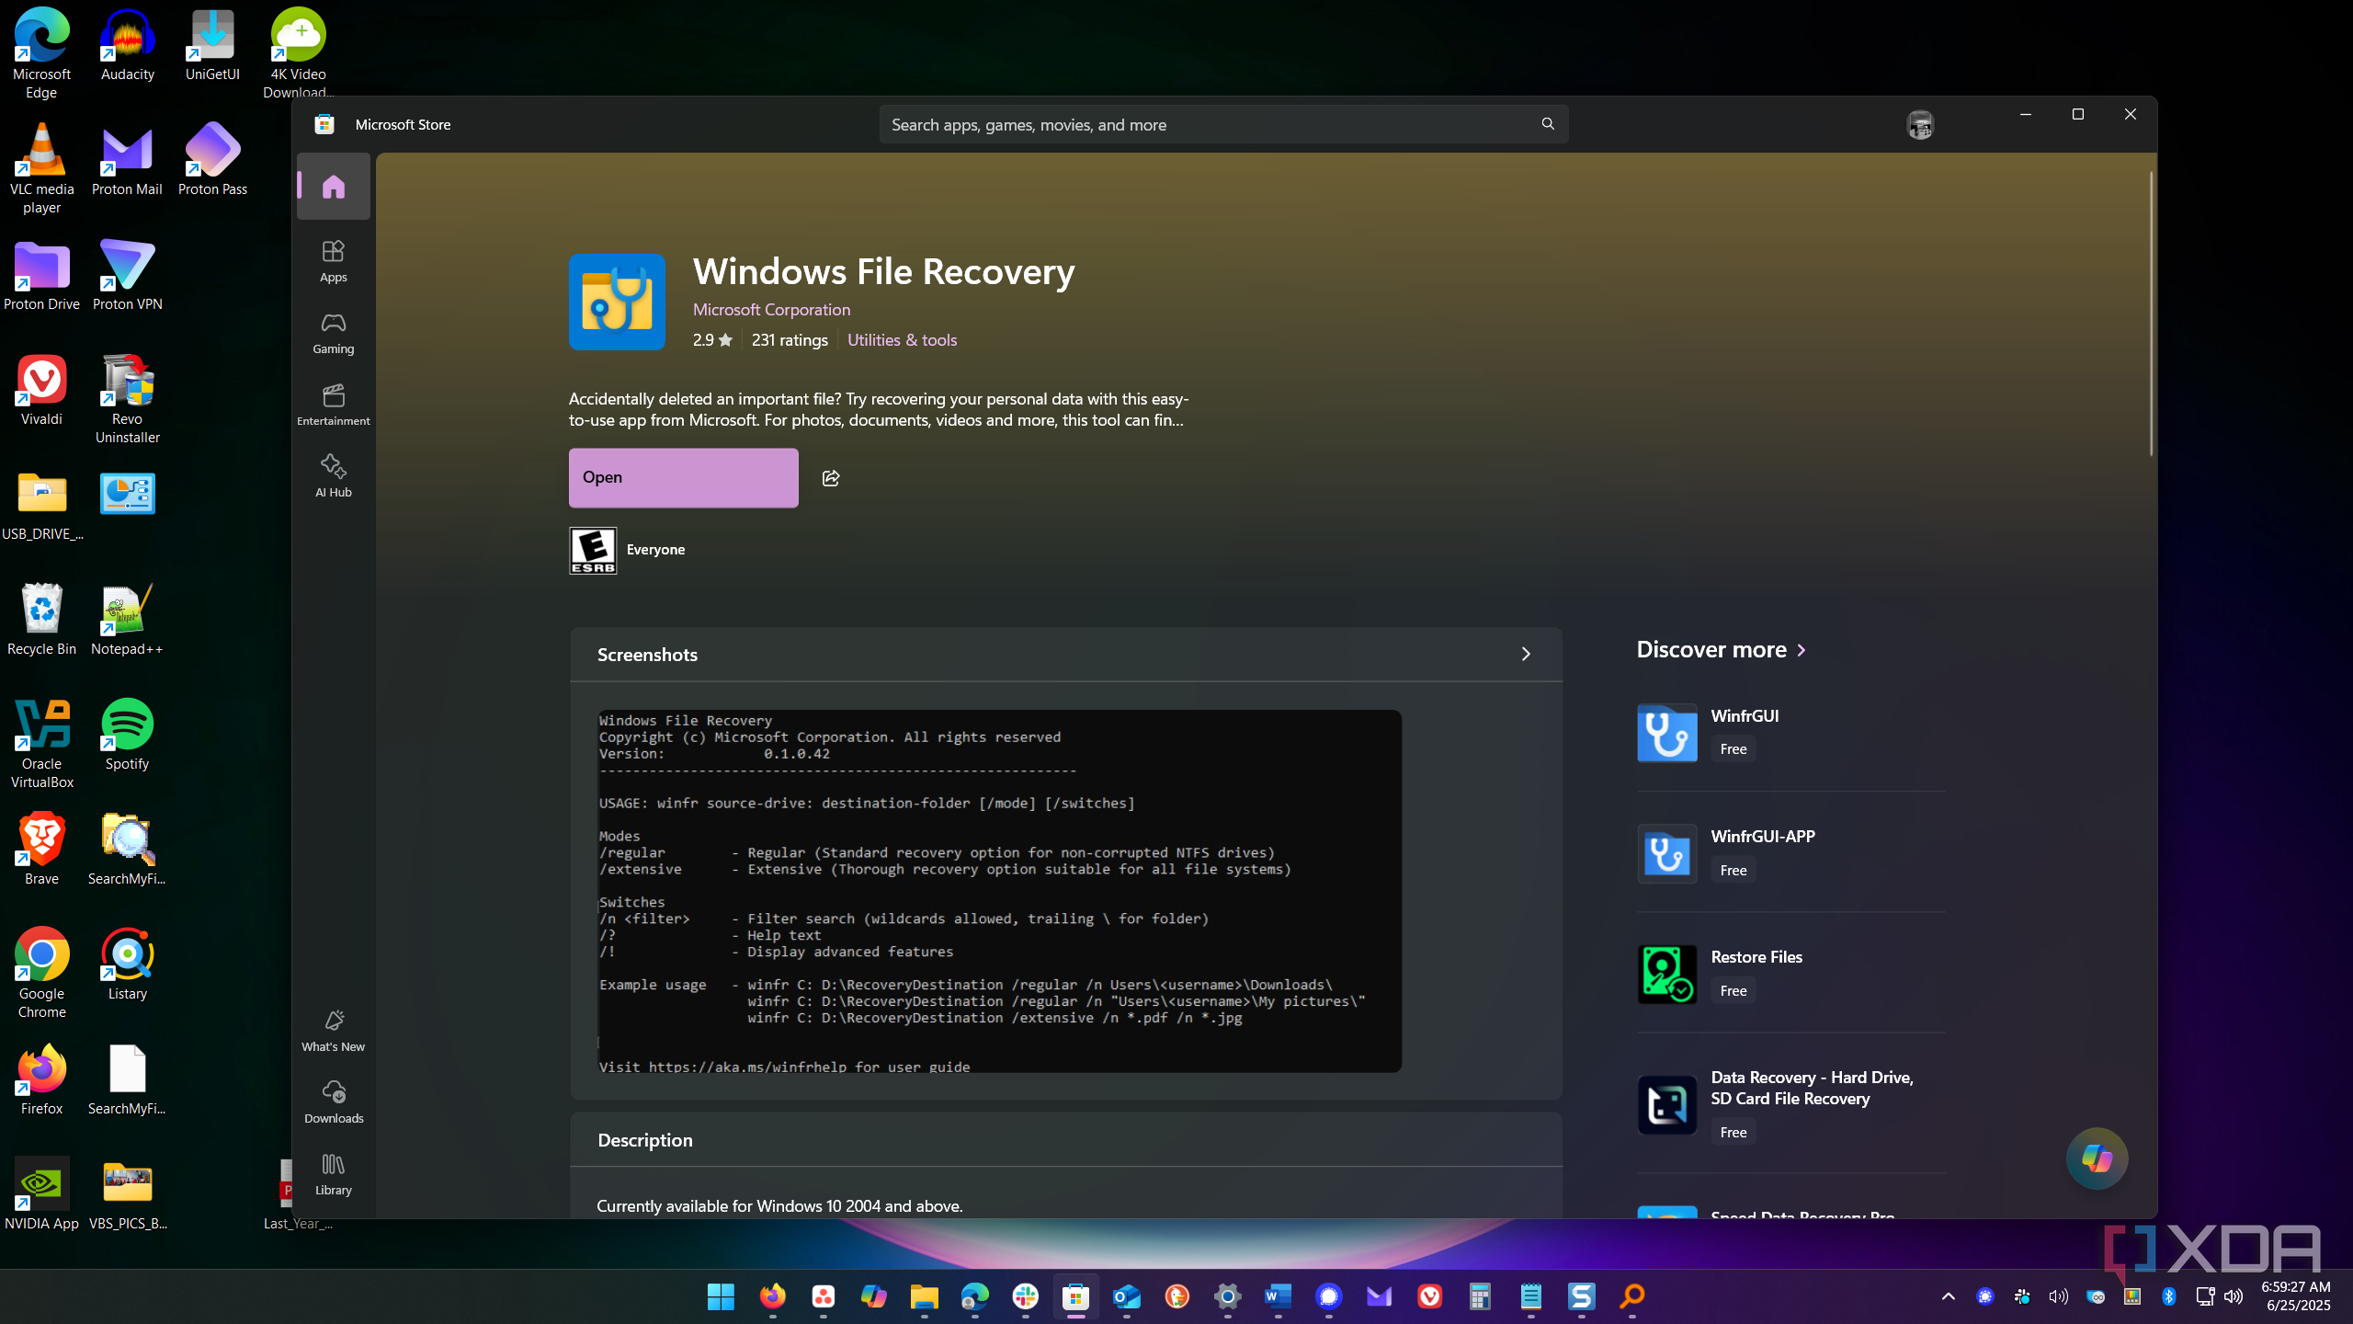The image size is (2353, 1324).
Task: Expand the Screenshots section chevron
Action: click(1526, 654)
